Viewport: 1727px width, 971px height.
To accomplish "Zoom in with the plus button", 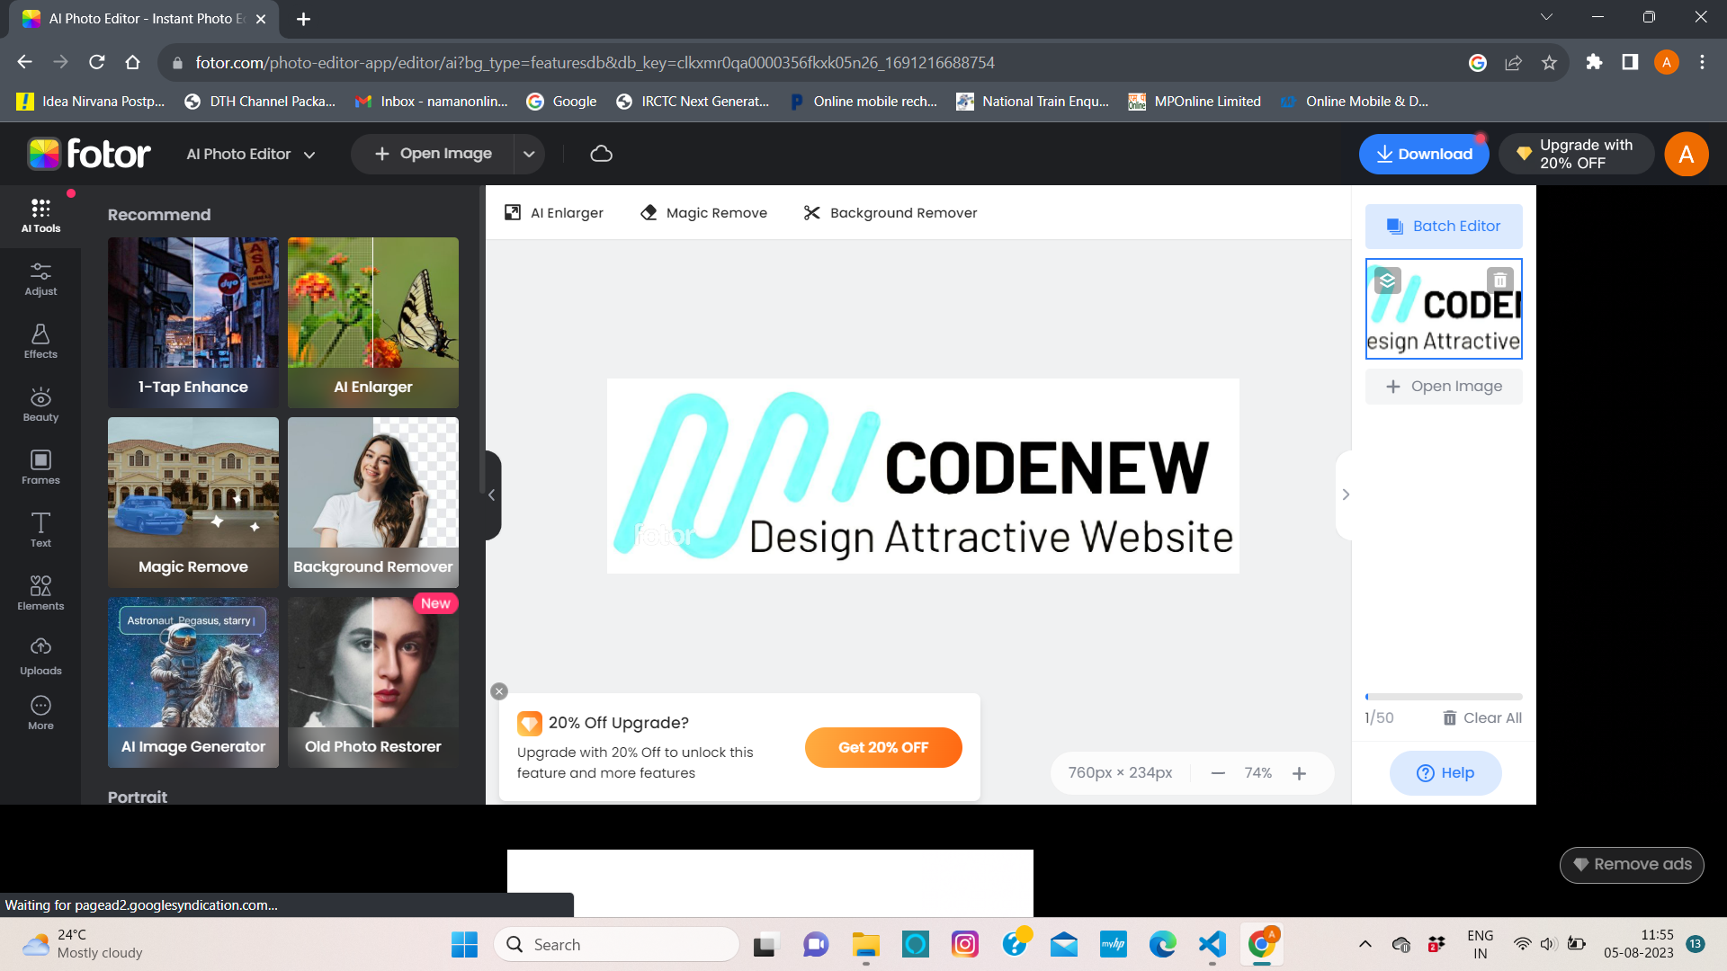I will point(1299,773).
